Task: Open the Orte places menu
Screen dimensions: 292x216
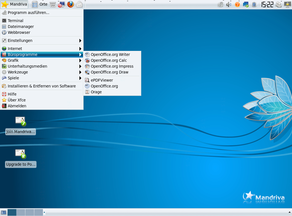Action: [x=40, y=4]
